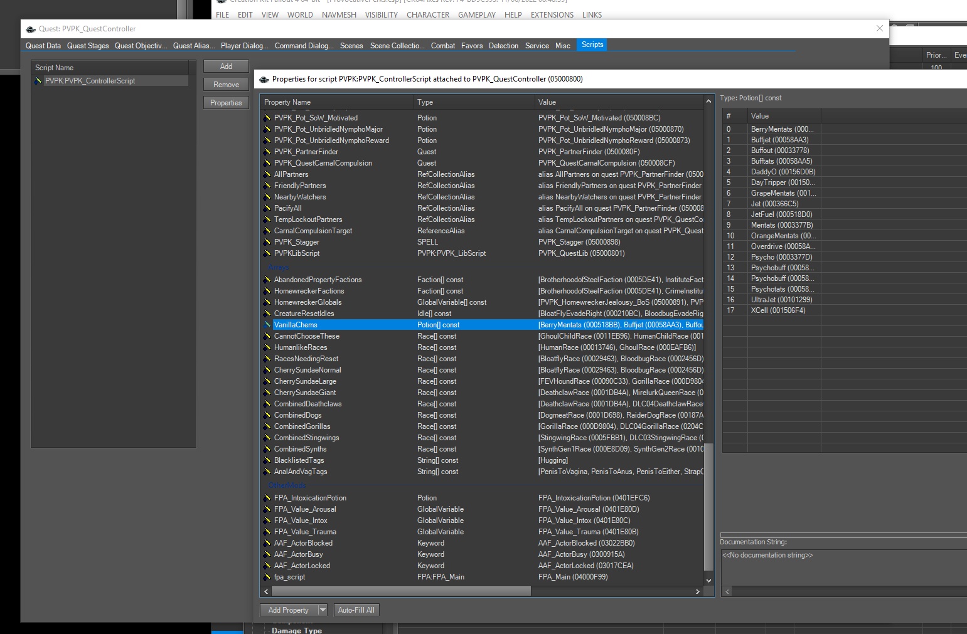967x634 pixels.
Task: Click the icon beside CarnalCompulsionTarget
Action: click(267, 231)
